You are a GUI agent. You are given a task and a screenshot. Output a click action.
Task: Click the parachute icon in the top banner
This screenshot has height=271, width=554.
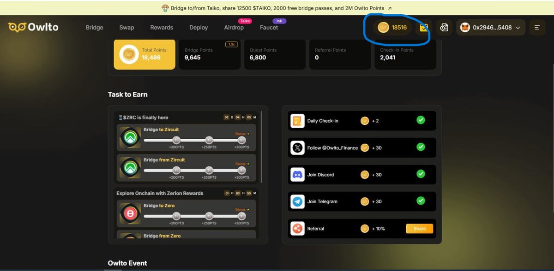click(x=165, y=8)
